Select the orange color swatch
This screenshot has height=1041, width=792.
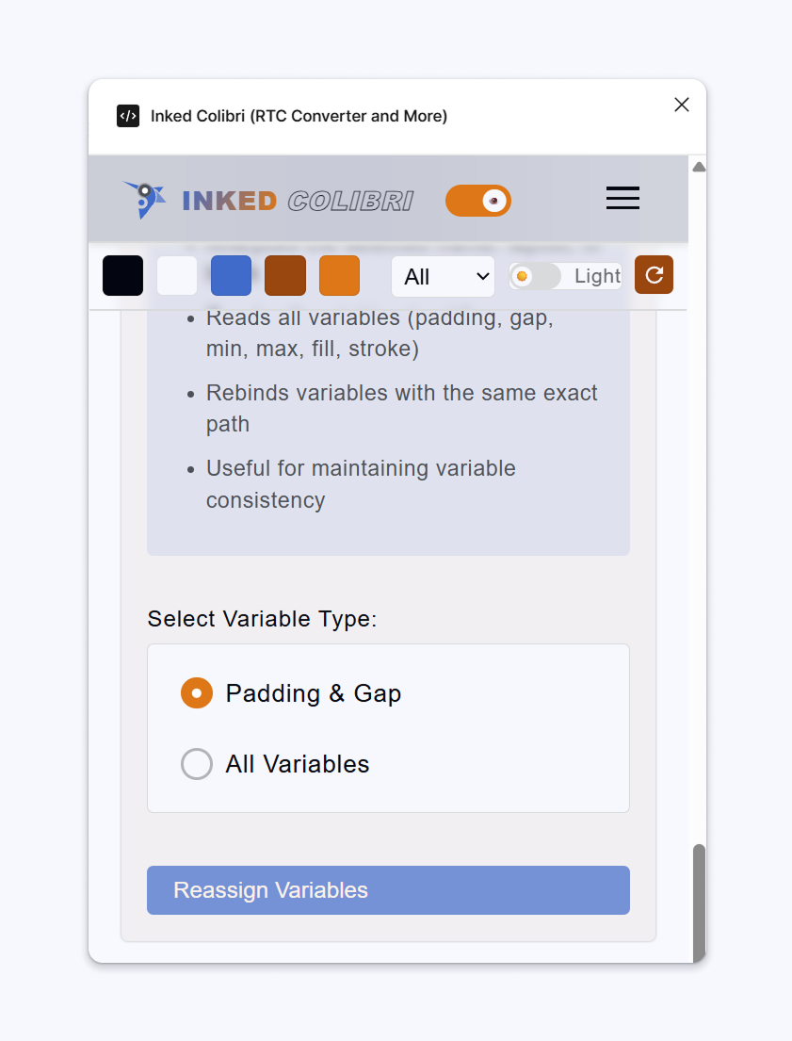pyautogui.click(x=339, y=275)
